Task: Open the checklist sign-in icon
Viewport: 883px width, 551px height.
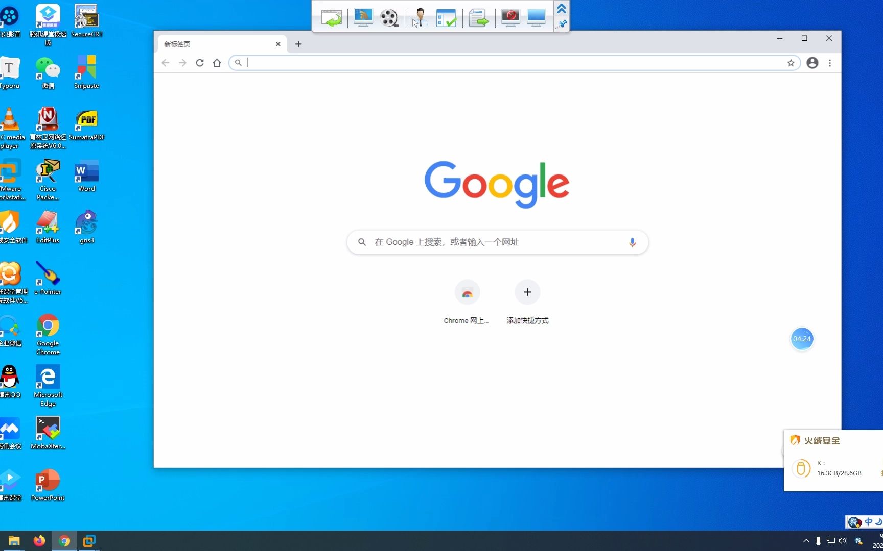Action: pyautogui.click(x=446, y=18)
